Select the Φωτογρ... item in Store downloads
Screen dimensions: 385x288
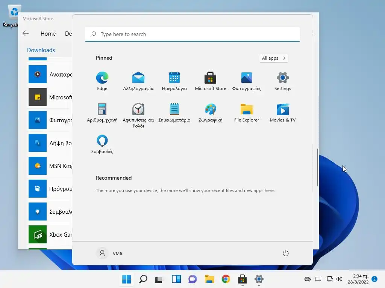pyautogui.click(x=50, y=120)
